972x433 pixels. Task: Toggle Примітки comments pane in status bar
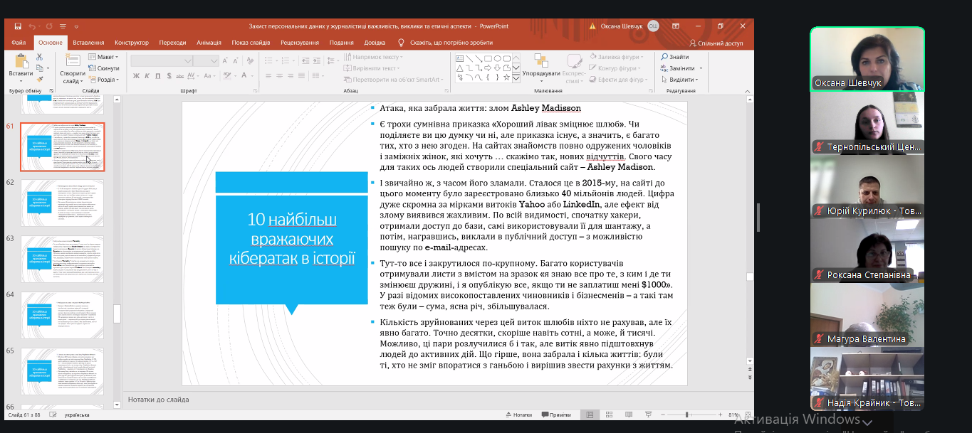[555, 415]
